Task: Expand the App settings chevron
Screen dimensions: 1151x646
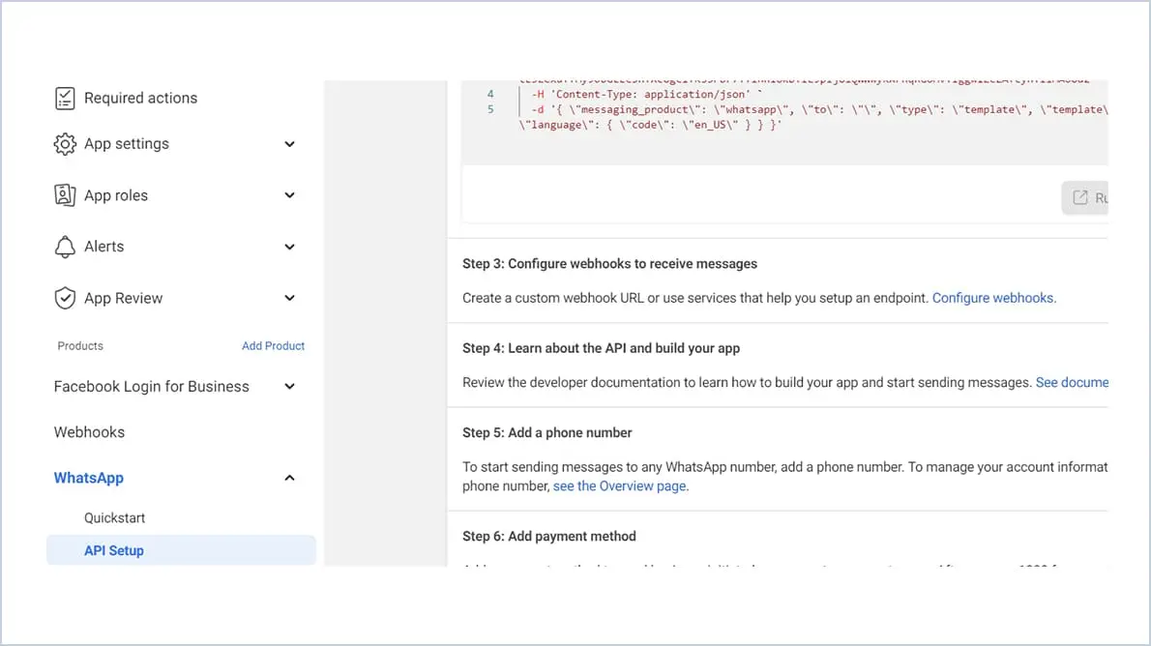Action: [289, 144]
